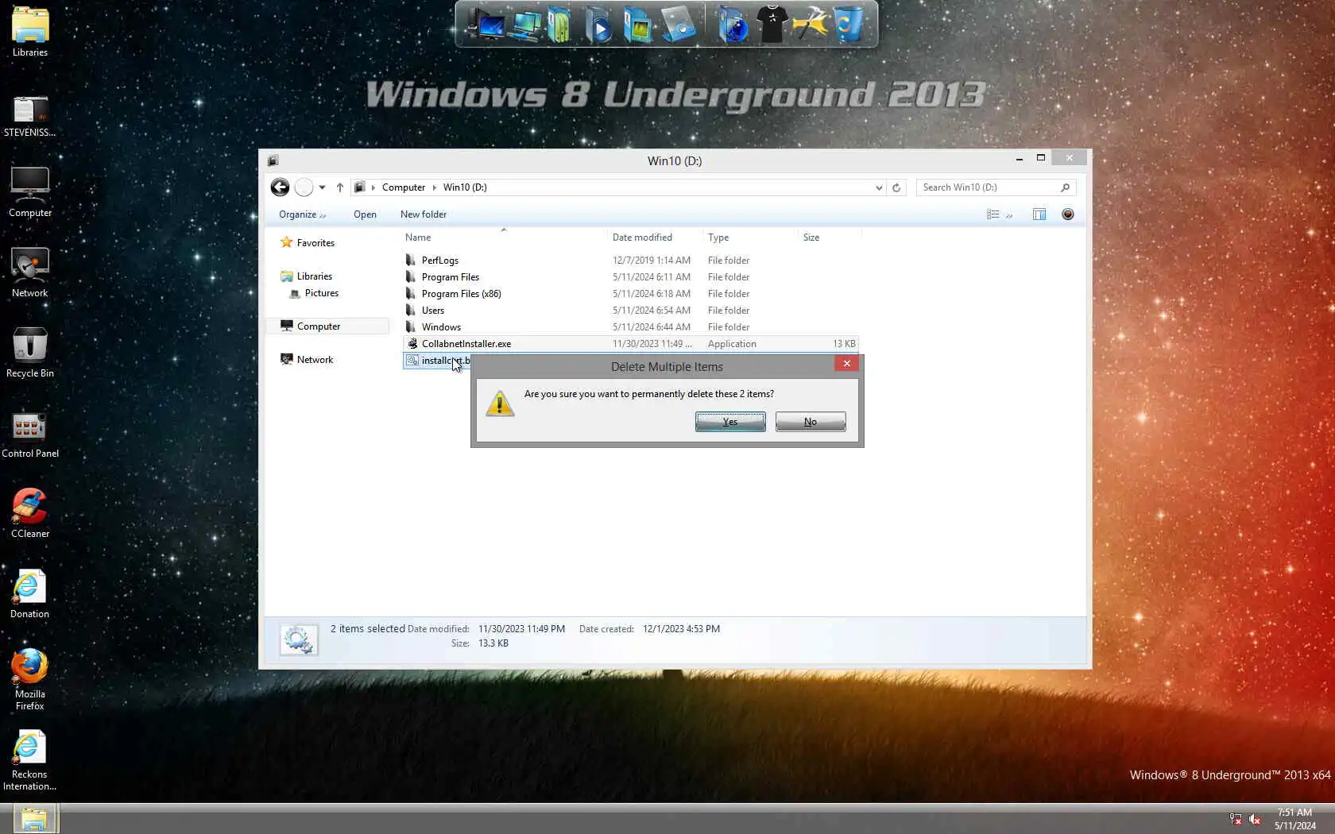
Task: Sort files by the Size column header
Action: 829,237
